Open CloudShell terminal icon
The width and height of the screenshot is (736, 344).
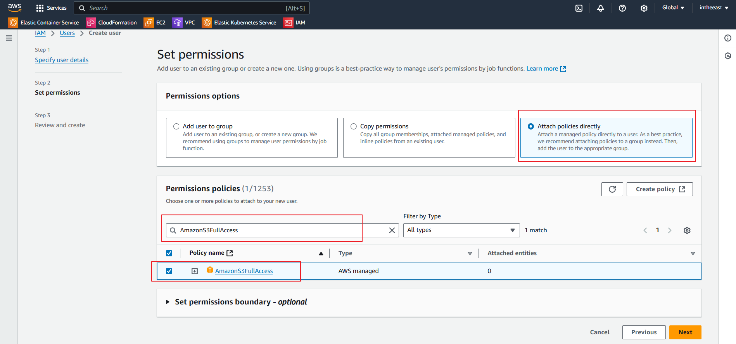point(579,8)
